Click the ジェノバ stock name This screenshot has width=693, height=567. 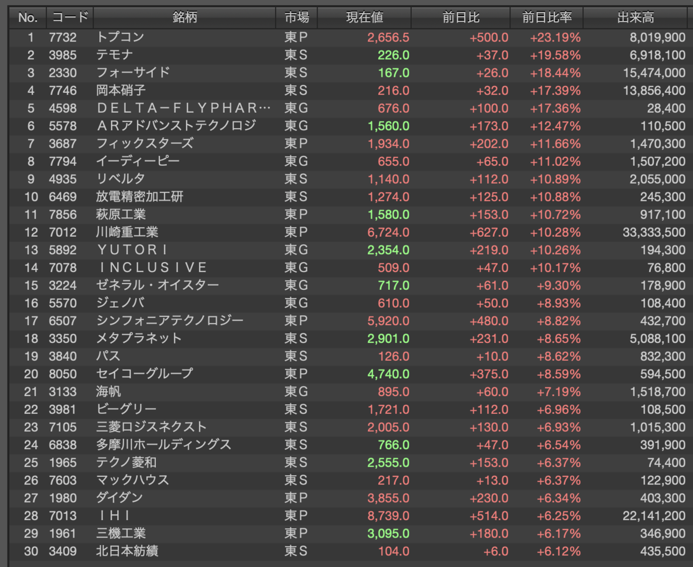coord(121,303)
